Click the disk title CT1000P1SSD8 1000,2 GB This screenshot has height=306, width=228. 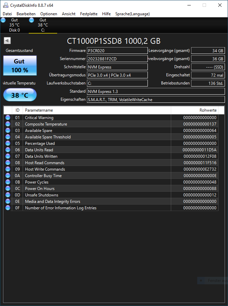coord(114,41)
